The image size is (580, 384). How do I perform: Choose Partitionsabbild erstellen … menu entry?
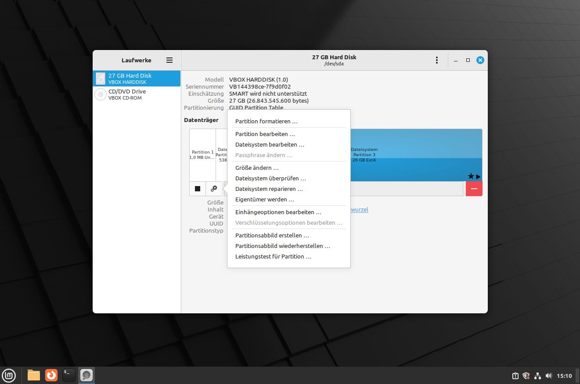(x=289, y=235)
